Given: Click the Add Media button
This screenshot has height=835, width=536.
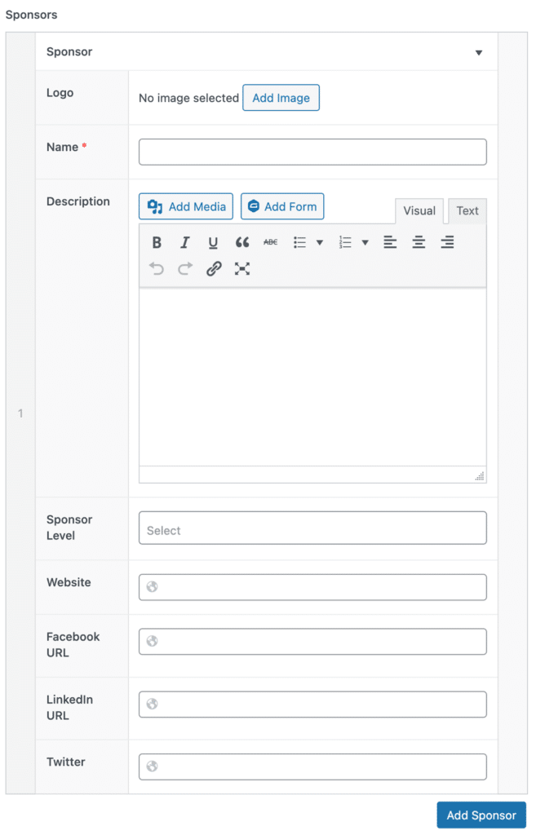Looking at the screenshot, I should pos(186,206).
